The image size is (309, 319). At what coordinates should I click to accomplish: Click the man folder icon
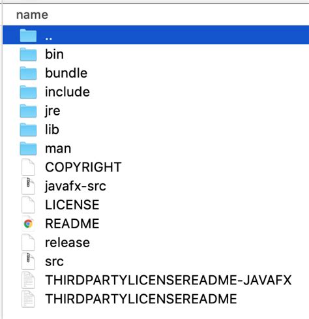[x=28, y=149]
